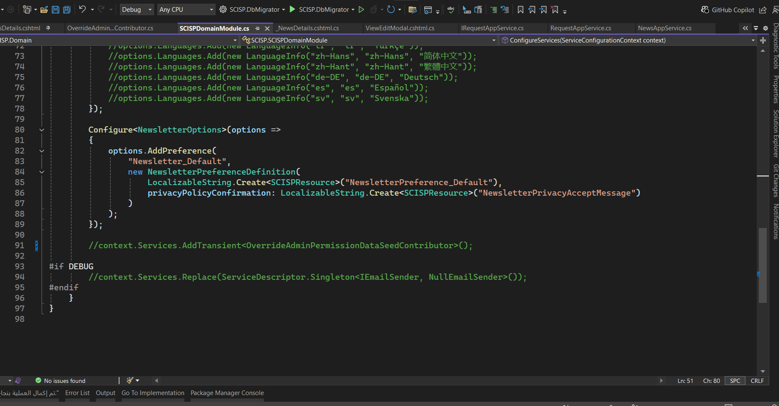Click the Save All toolbar icon
Screen dimensions: 779x406
click(x=66, y=10)
